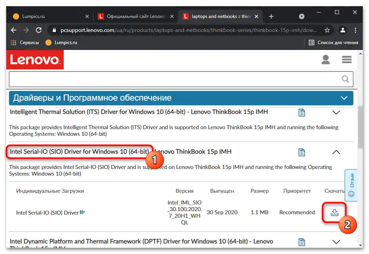This screenshot has height=254, width=369.
Task: Click the Индивидуальные Загрузки heading
Action: (50, 191)
